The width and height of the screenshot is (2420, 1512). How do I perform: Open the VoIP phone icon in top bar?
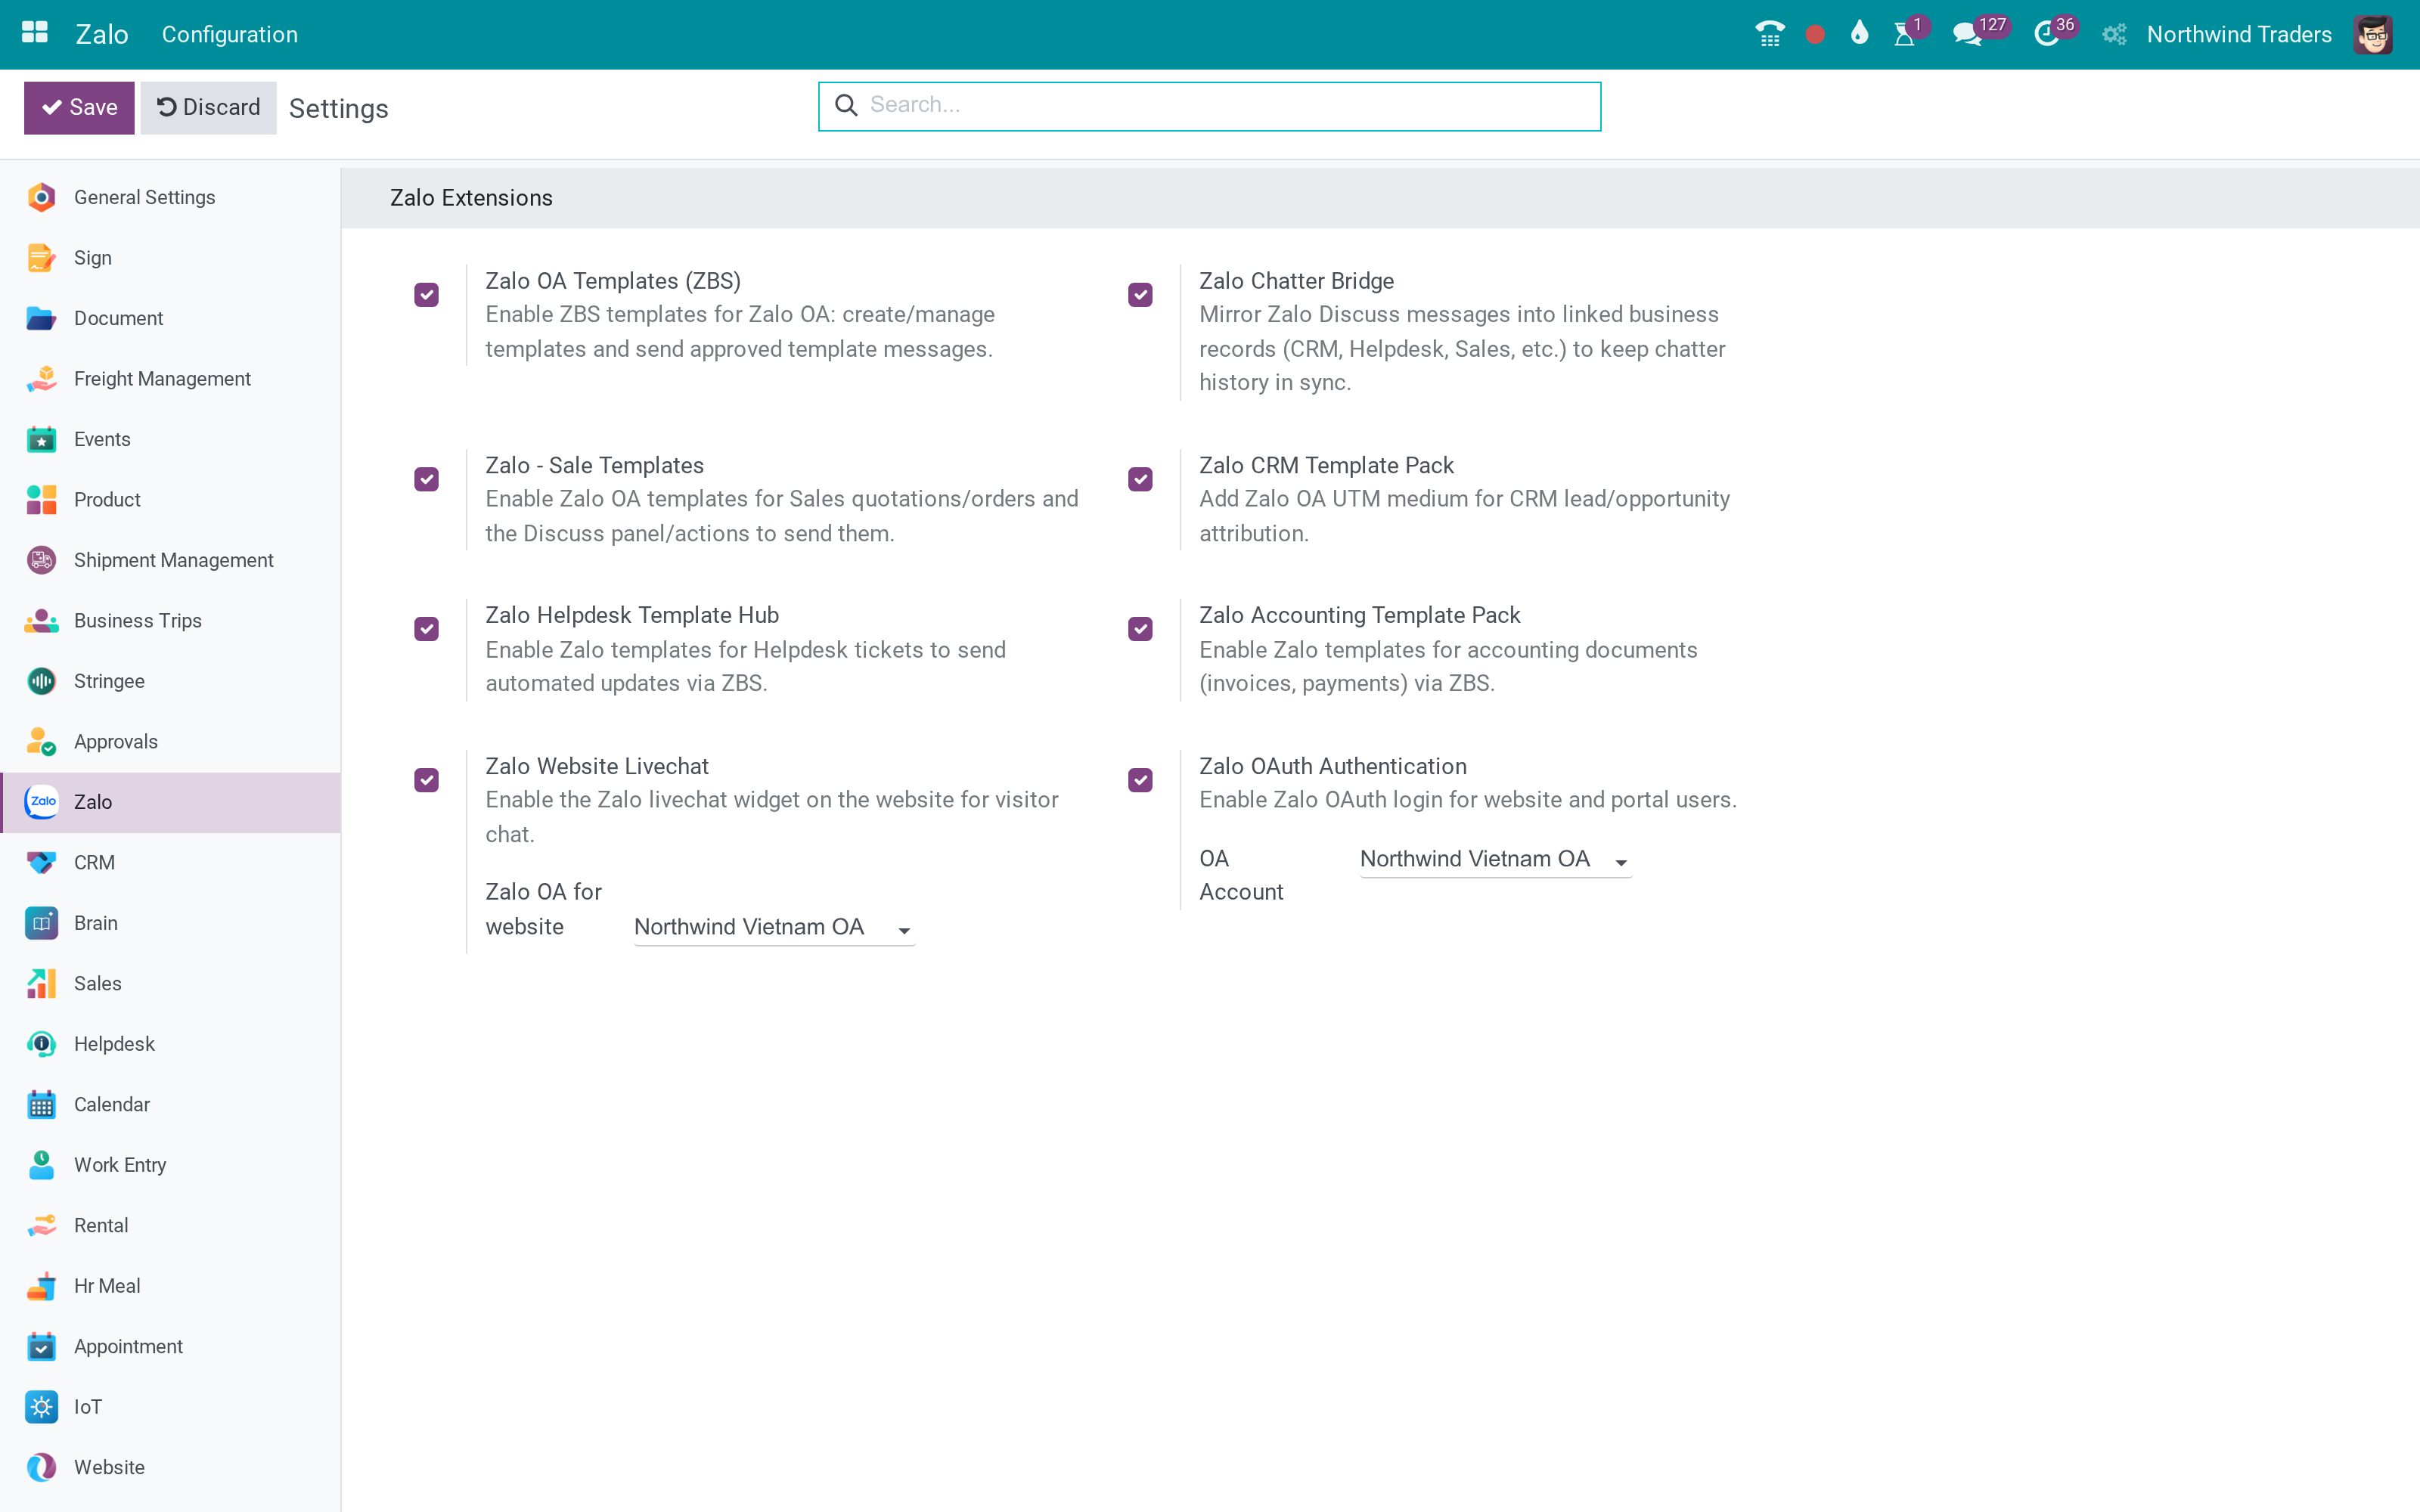click(x=1769, y=34)
